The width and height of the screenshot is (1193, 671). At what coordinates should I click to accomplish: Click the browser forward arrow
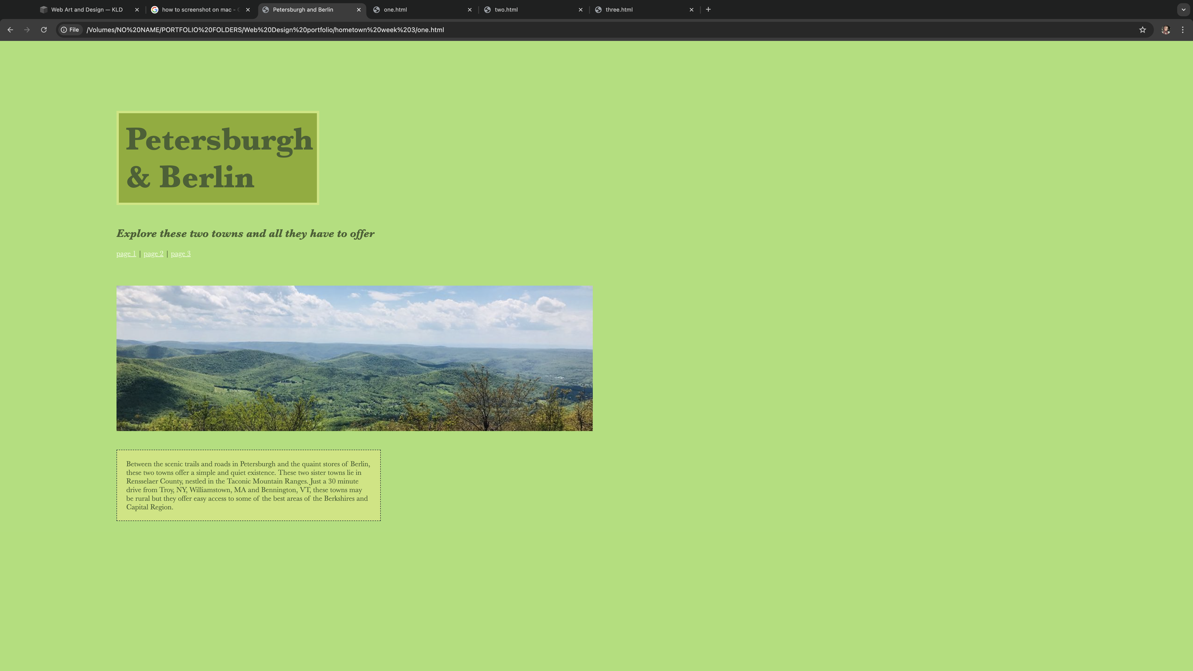[27, 30]
